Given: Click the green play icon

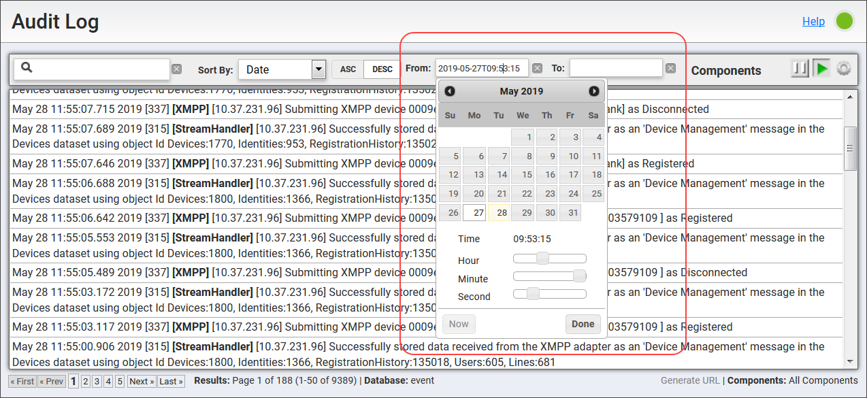Looking at the screenshot, I should (821, 68).
